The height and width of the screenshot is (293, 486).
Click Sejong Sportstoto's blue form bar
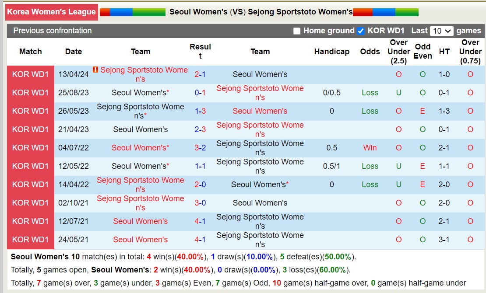[384, 12]
